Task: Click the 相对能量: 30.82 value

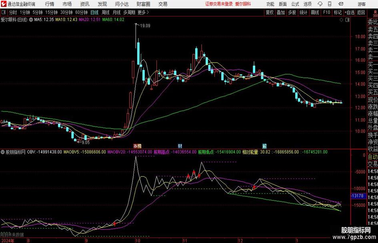Action: pyautogui.click(x=256, y=152)
